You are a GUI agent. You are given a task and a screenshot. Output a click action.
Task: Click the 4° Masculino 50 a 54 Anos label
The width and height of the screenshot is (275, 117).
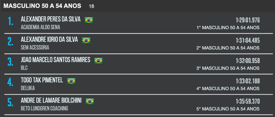[x=228, y=89]
